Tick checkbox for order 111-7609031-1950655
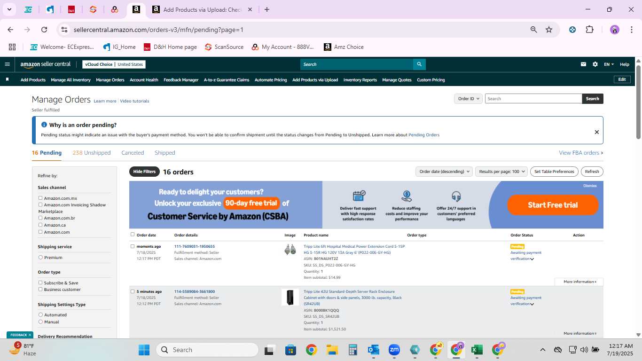The width and height of the screenshot is (642, 361). (133, 246)
